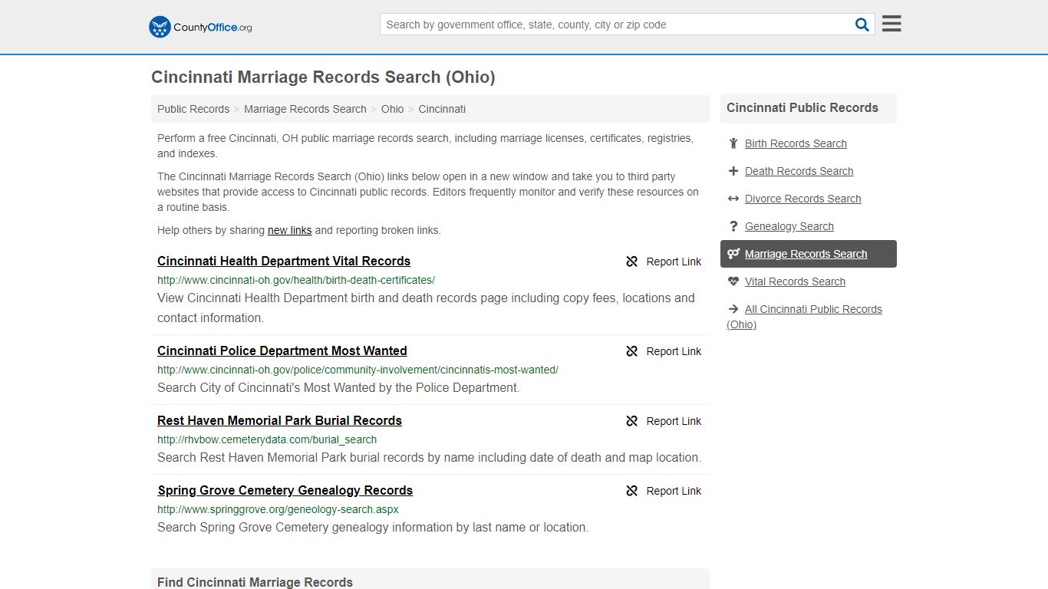This screenshot has width=1048, height=589.
Task: Open Genealogy Search sidebar link
Action: click(x=789, y=226)
